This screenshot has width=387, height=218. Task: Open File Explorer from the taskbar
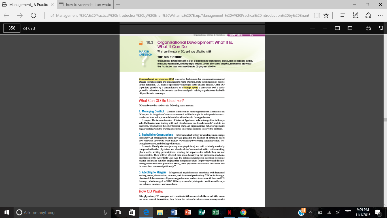(x=160, y=212)
